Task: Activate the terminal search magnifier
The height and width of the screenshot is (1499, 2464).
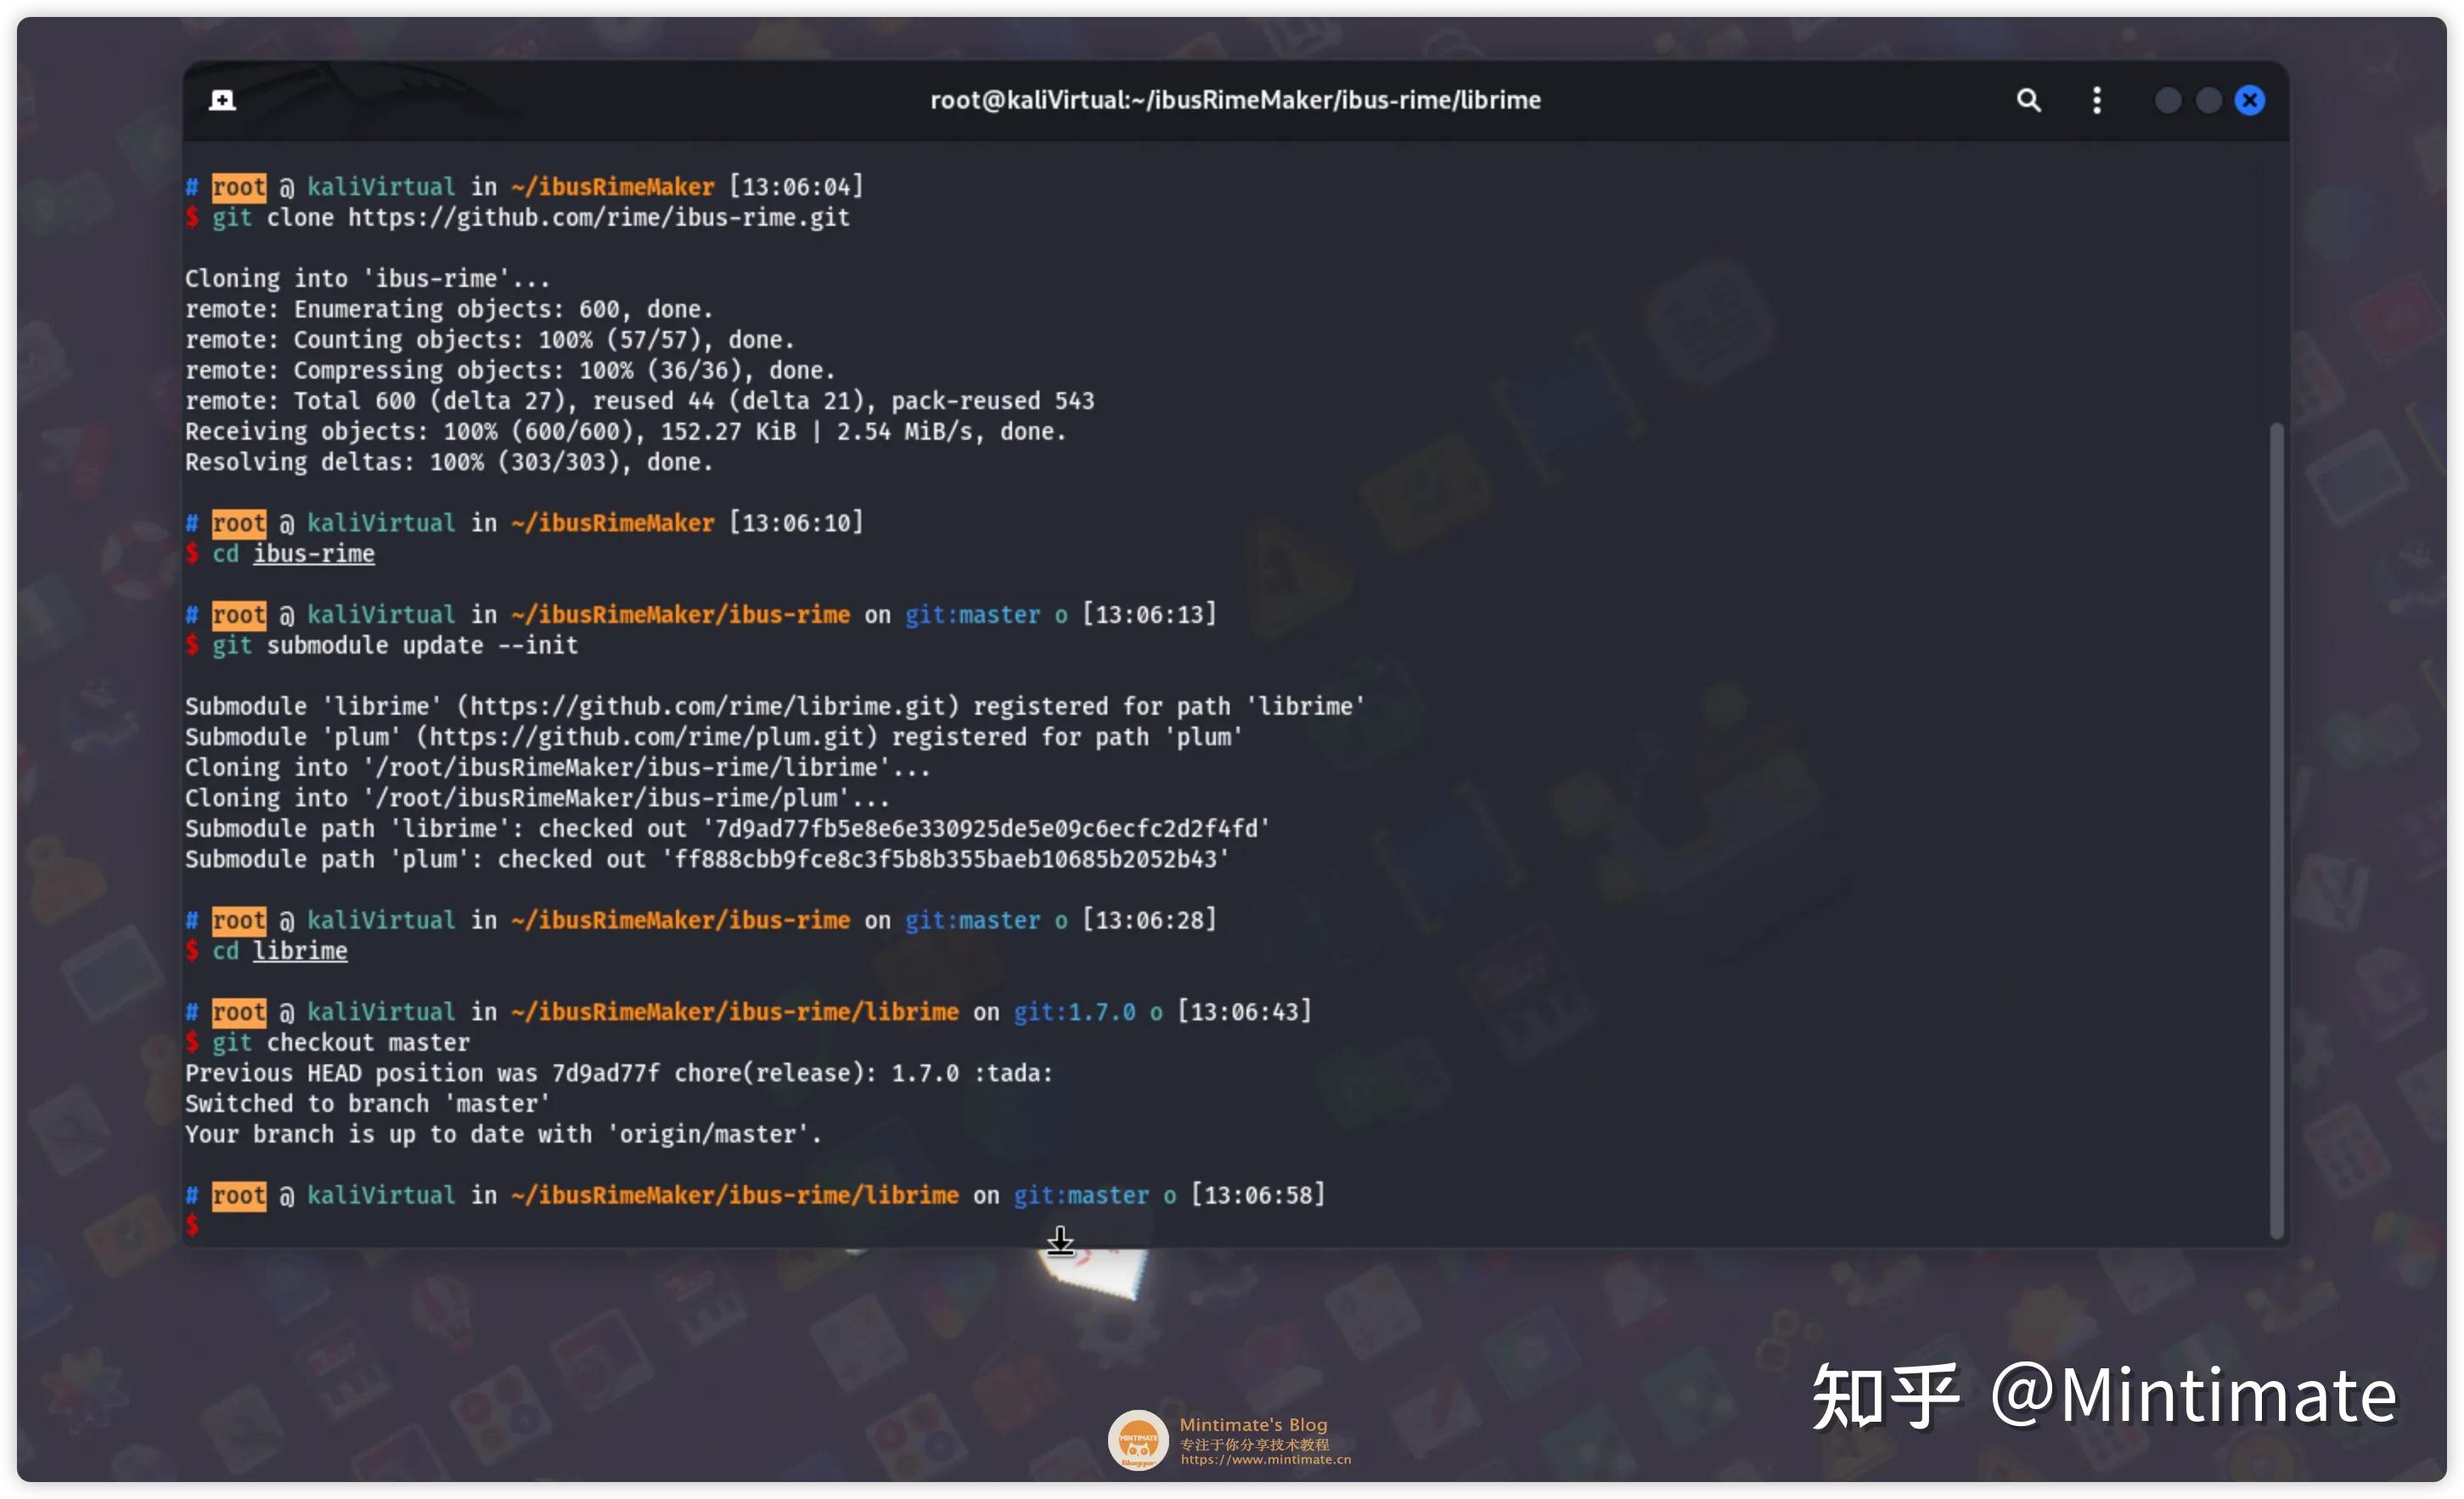Action: pos(2029,100)
